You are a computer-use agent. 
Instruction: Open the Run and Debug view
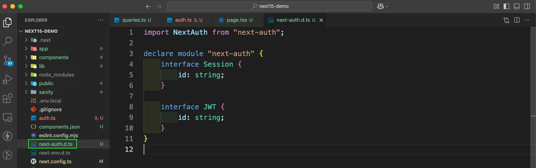(x=7, y=79)
